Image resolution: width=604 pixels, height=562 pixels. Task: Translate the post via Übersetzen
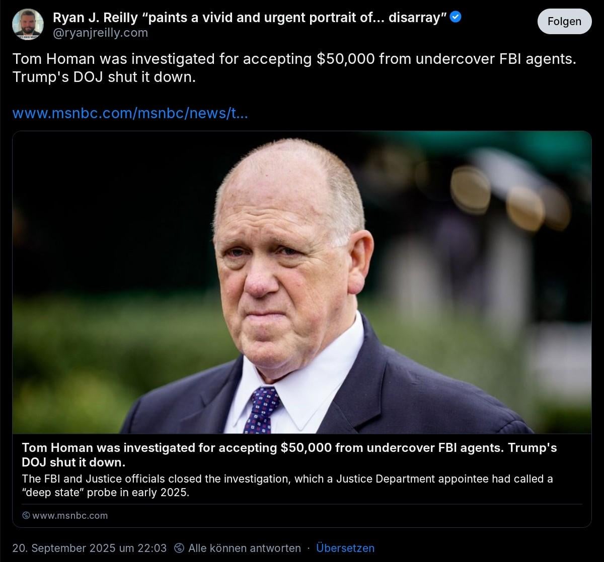coord(345,548)
